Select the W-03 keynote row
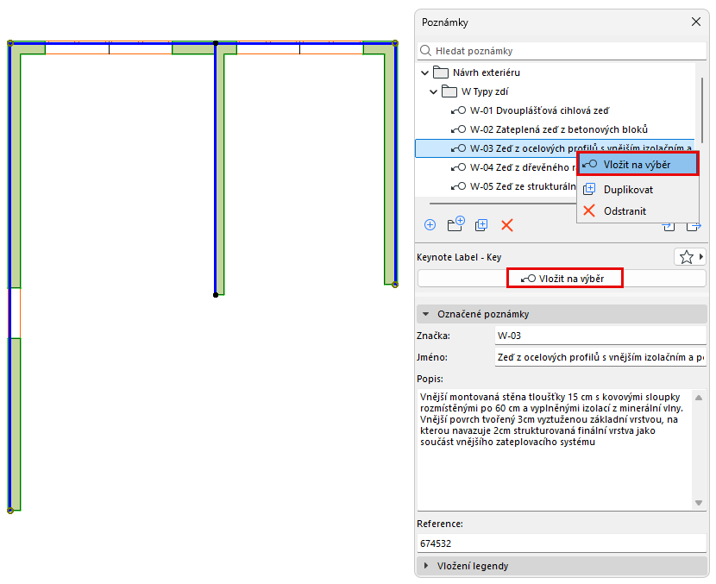 pyautogui.click(x=555, y=148)
